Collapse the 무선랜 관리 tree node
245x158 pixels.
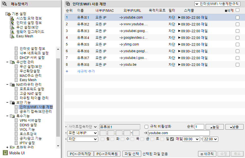7,62
